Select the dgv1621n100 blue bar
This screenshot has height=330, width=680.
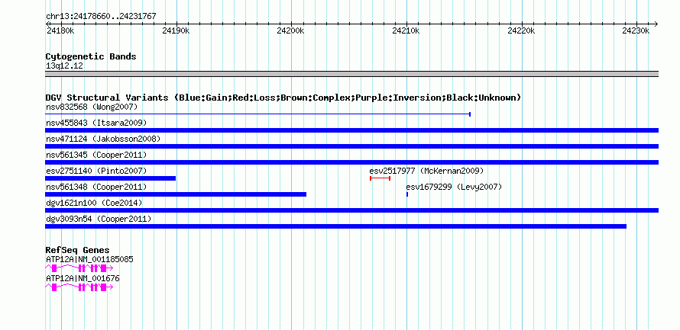[x=351, y=210]
